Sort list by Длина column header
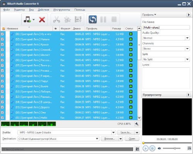This screenshot has width=193, height=154. coord(78,28)
